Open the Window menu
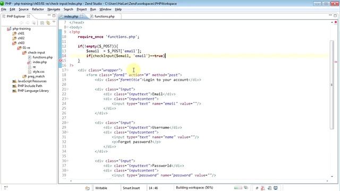The image size is (340, 191). pyautogui.click(x=105, y=10)
